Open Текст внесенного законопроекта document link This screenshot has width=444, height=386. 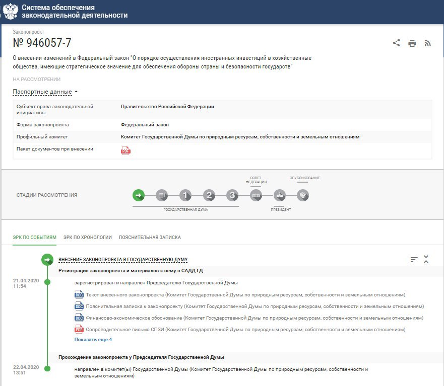[245, 295]
